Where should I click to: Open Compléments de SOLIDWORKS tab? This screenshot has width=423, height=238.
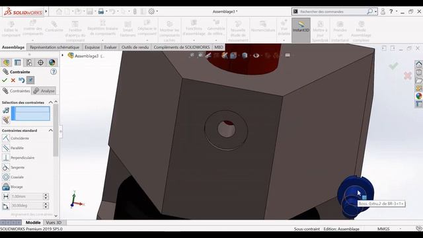click(182, 47)
